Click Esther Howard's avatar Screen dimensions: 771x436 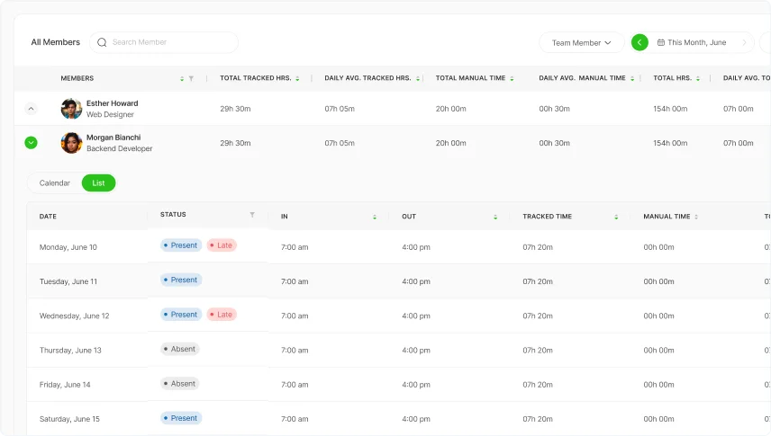pyautogui.click(x=71, y=109)
